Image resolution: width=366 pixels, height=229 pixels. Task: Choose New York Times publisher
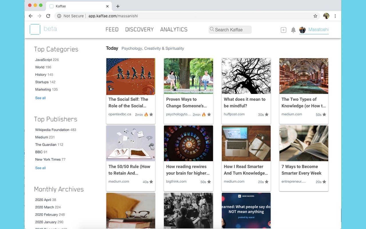point(50,160)
